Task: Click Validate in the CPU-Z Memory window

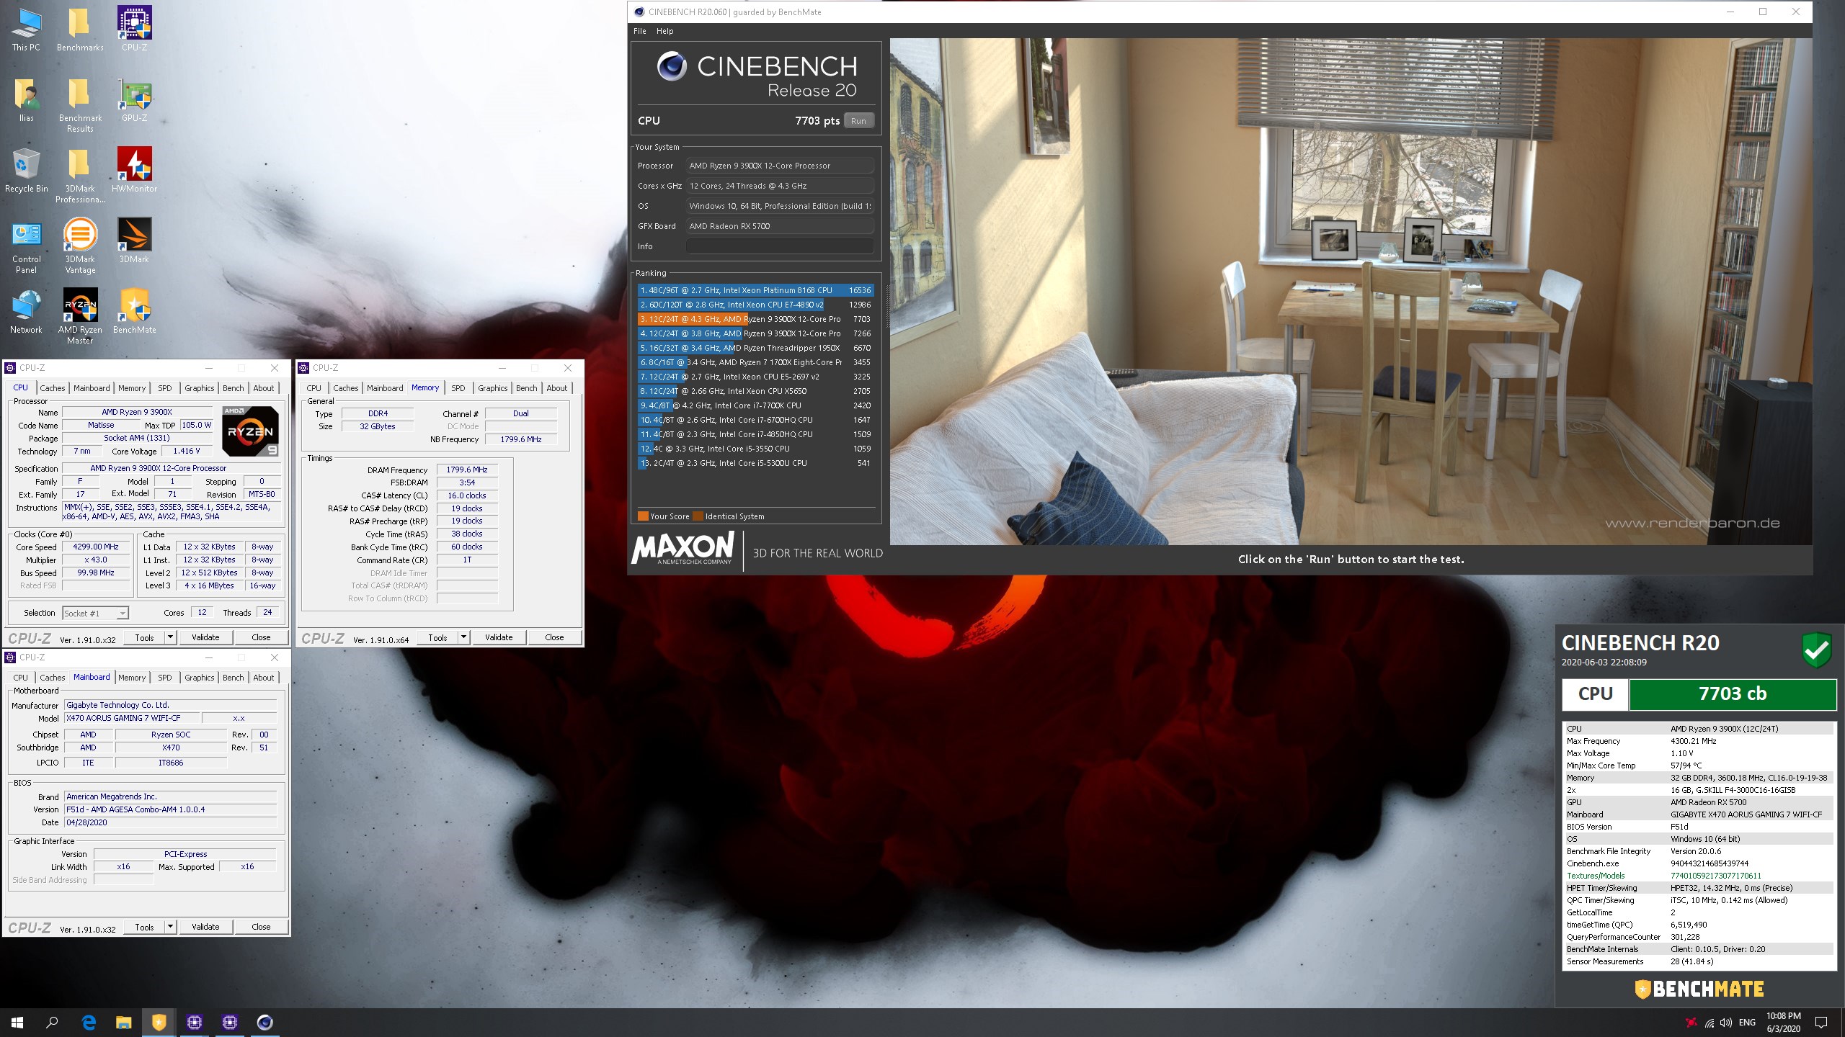Action: (499, 637)
